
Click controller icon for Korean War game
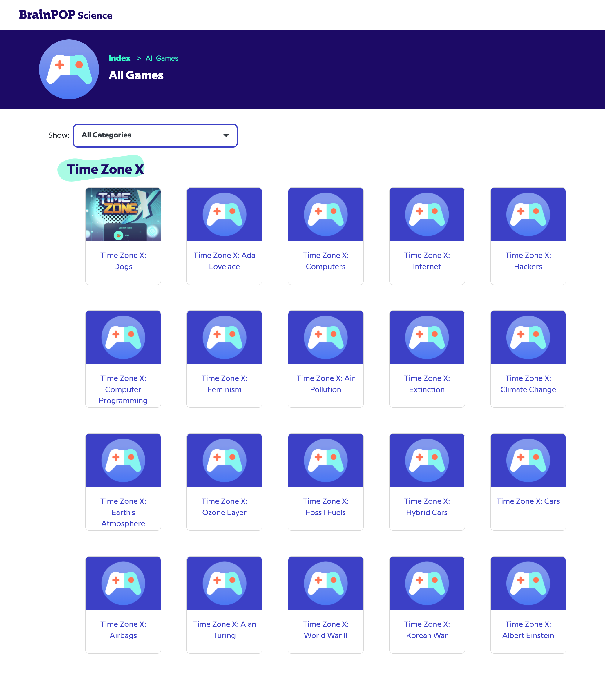427,583
